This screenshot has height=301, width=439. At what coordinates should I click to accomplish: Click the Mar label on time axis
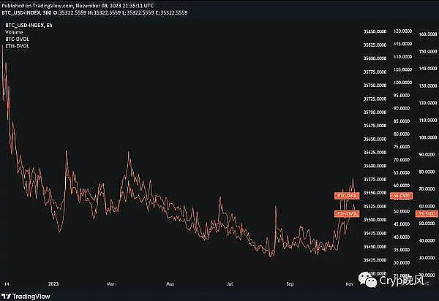(x=111, y=281)
